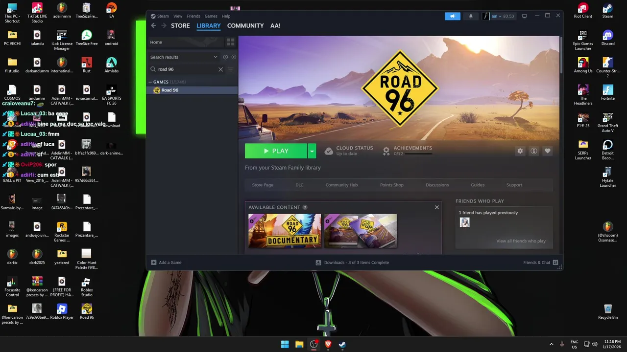Open the Points Shop link

point(392,185)
